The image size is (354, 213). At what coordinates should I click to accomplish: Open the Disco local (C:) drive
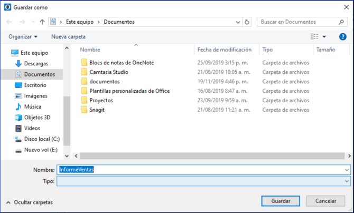pyautogui.click(x=42, y=139)
